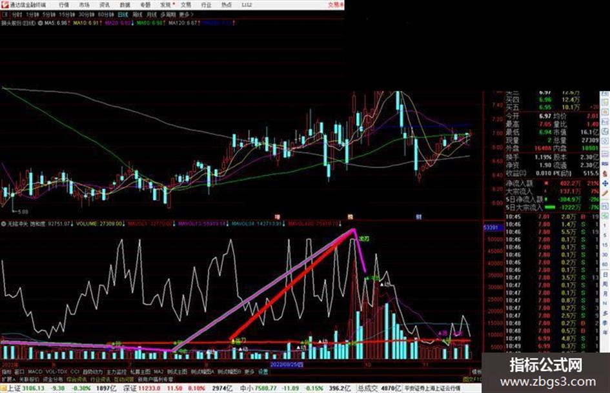
Task: Click 深证 index in the status bar
Action: pos(130,388)
